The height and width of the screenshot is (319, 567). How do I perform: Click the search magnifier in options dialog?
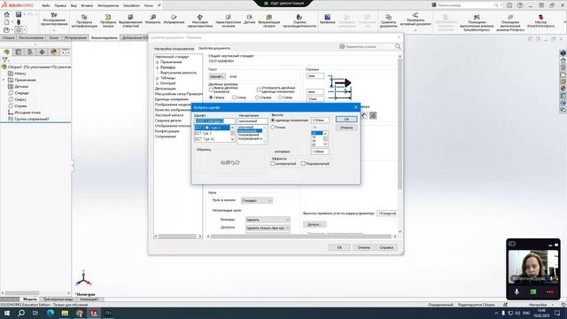coord(398,46)
